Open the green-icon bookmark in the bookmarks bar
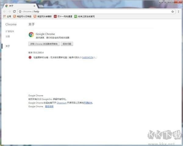Image resolution: width=183 pixels, height=146 pixels. (84, 16)
